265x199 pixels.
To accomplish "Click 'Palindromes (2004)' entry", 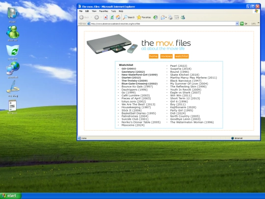I will [134, 116].
